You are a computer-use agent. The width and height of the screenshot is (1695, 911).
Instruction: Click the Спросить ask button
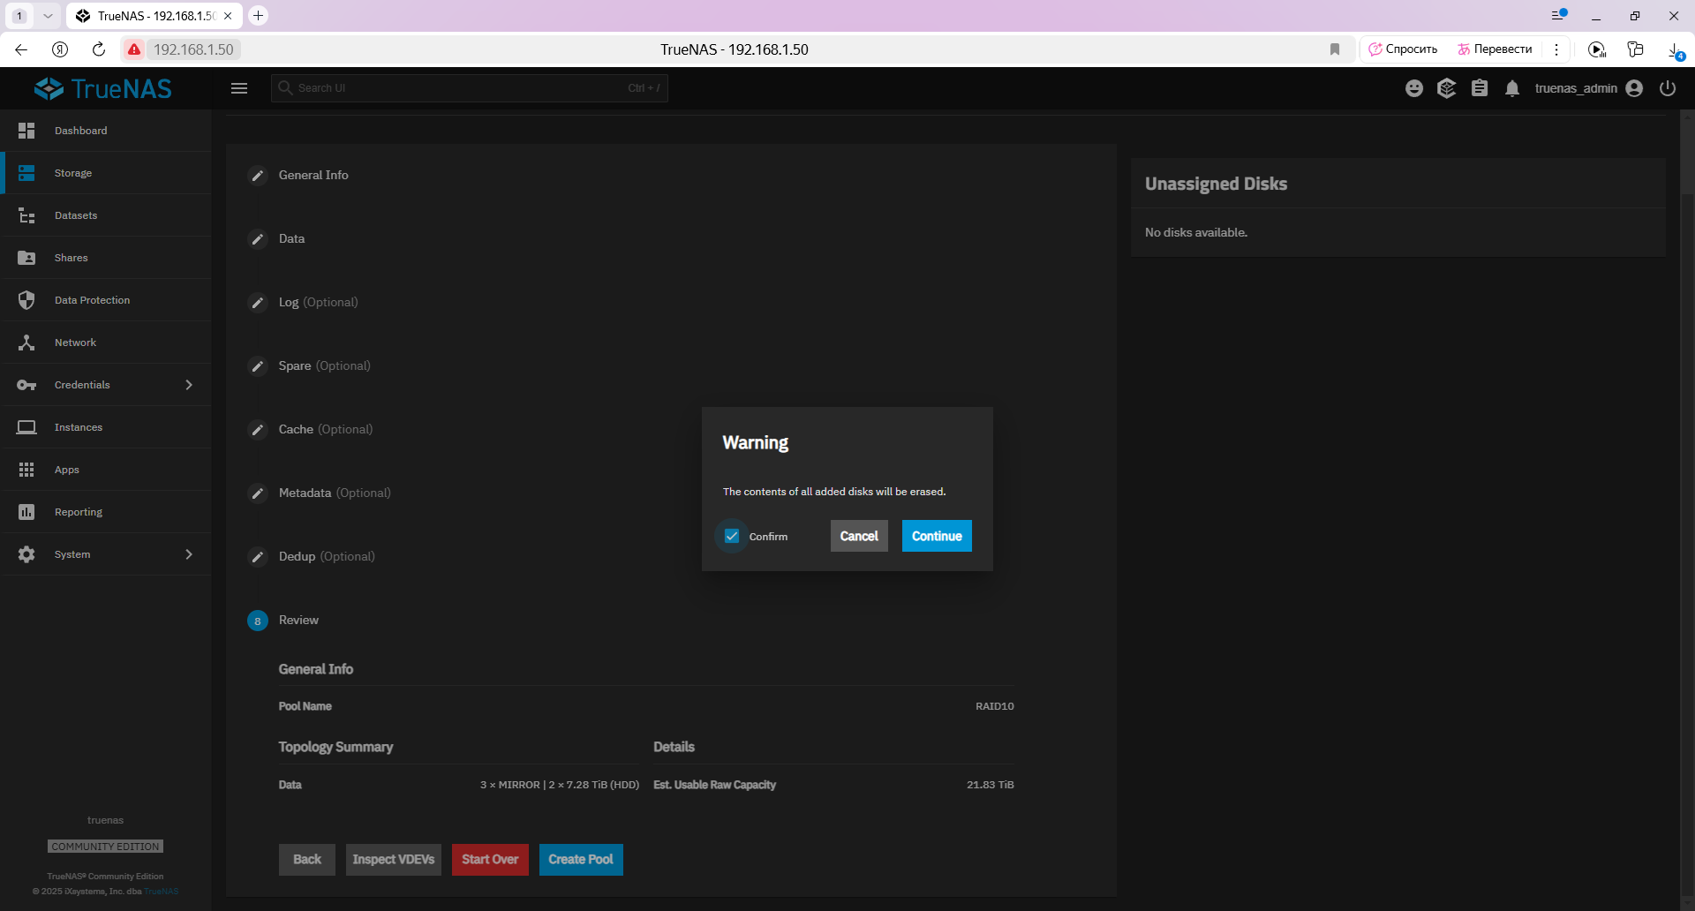(1403, 49)
